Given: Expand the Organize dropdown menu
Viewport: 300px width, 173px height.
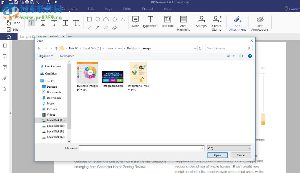Looking at the screenshot, I should [x=46, y=56].
